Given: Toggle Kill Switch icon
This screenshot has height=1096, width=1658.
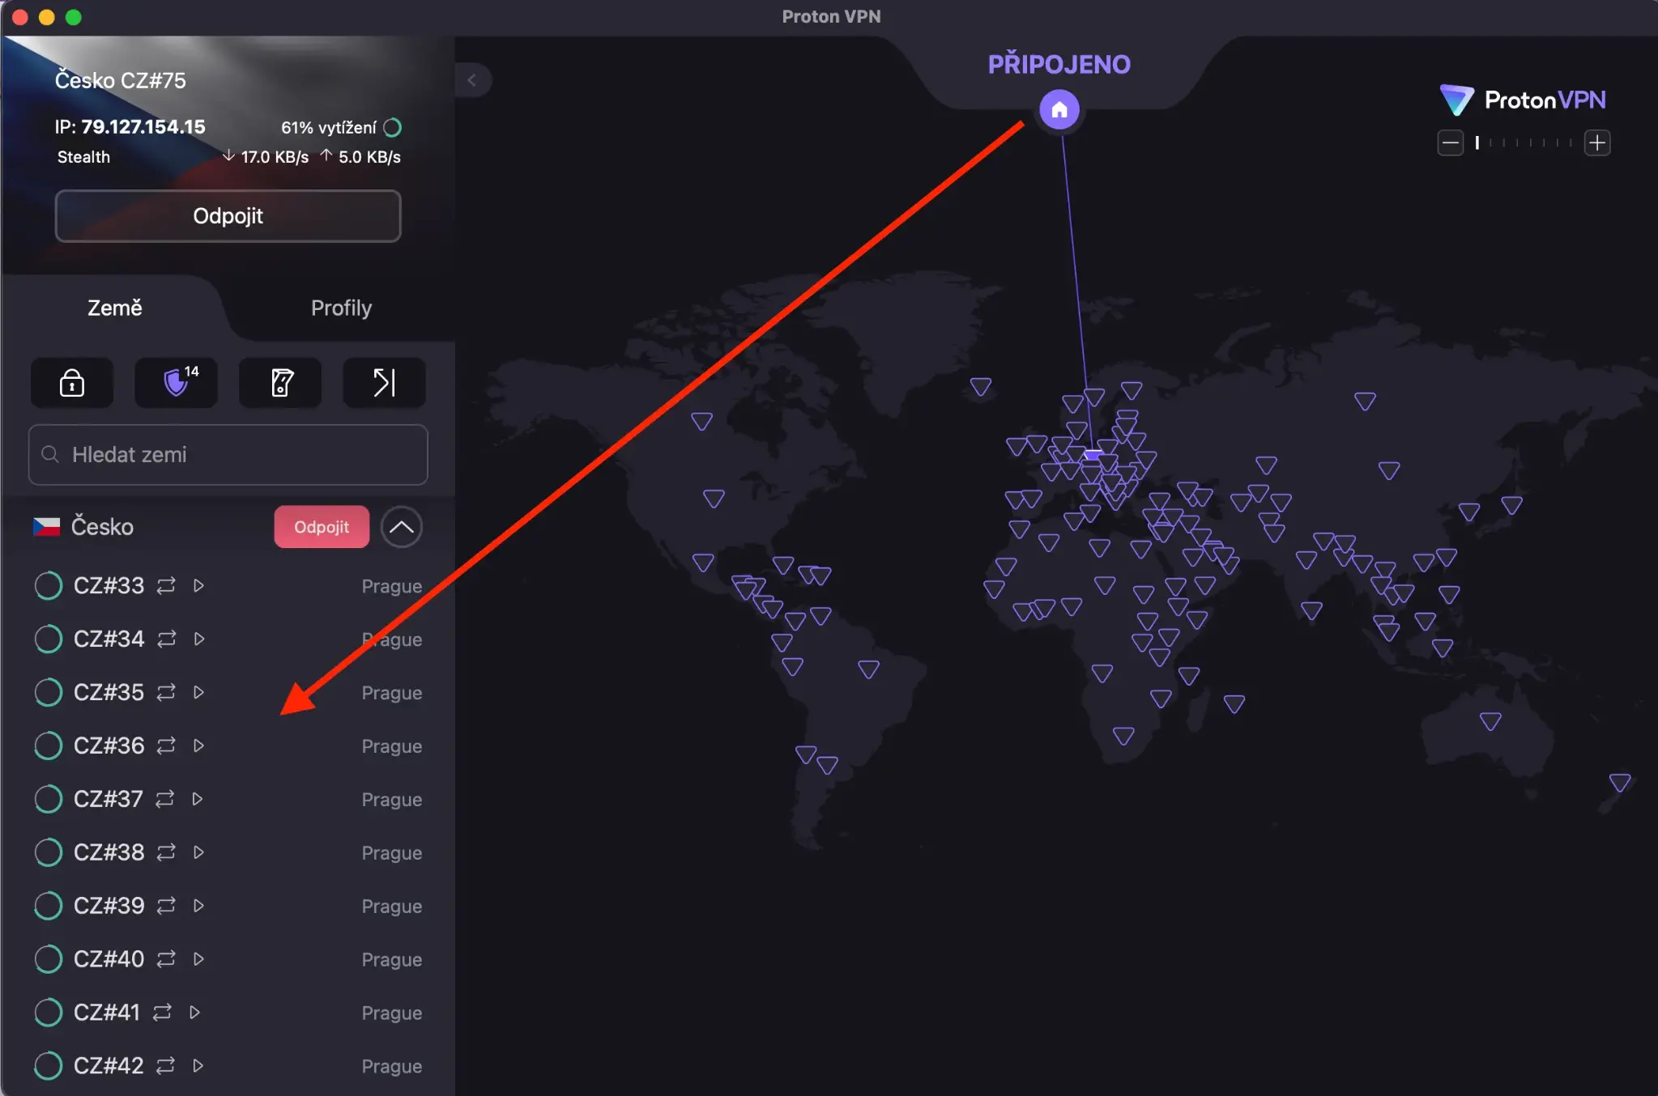Looking at the screenshot, I should click(280, 382).
